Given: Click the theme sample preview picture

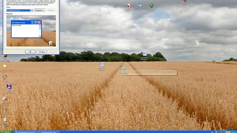Looking at the screenshot, I should coord(31,31).
